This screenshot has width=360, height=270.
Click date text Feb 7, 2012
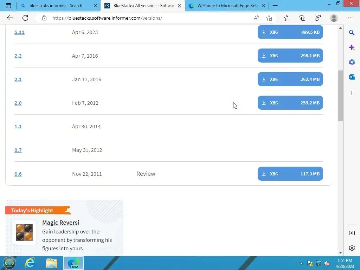85,103
